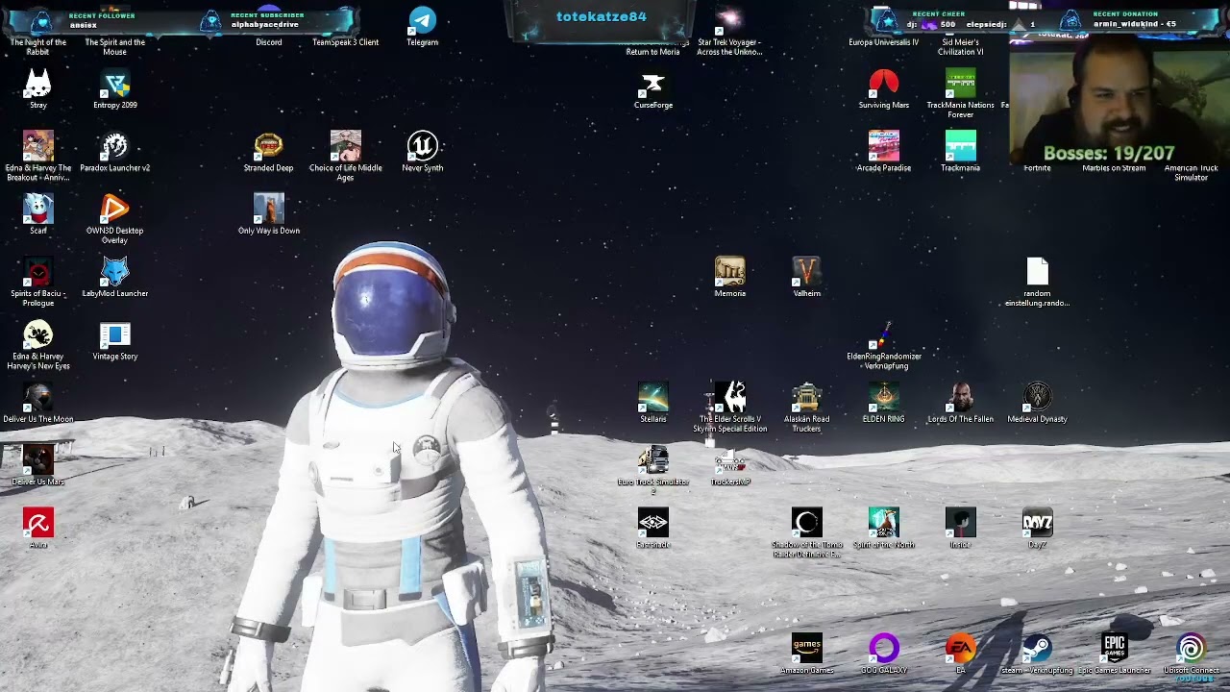This screenshot has width=1230, height=692.
Task: Click Edna & Harvey Harvey's New Eyes icon
Action: click(38, 334)
